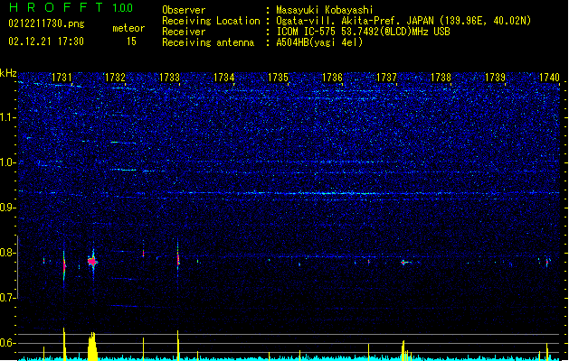Viewport: 569px width, 361px height.
Task: Click the 1.1 frequency axis label
Action: coord(8,117)
